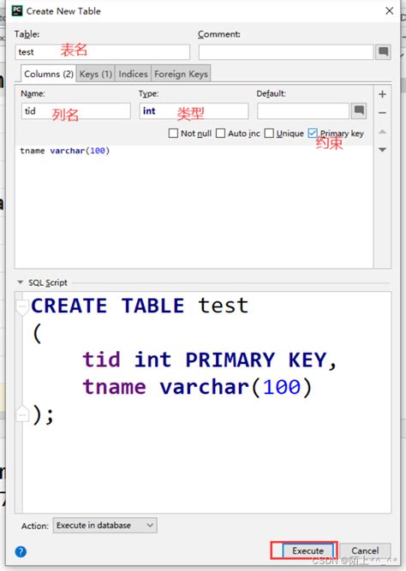Open the Action dropdown Execute in database

click(x=105, y=525)
